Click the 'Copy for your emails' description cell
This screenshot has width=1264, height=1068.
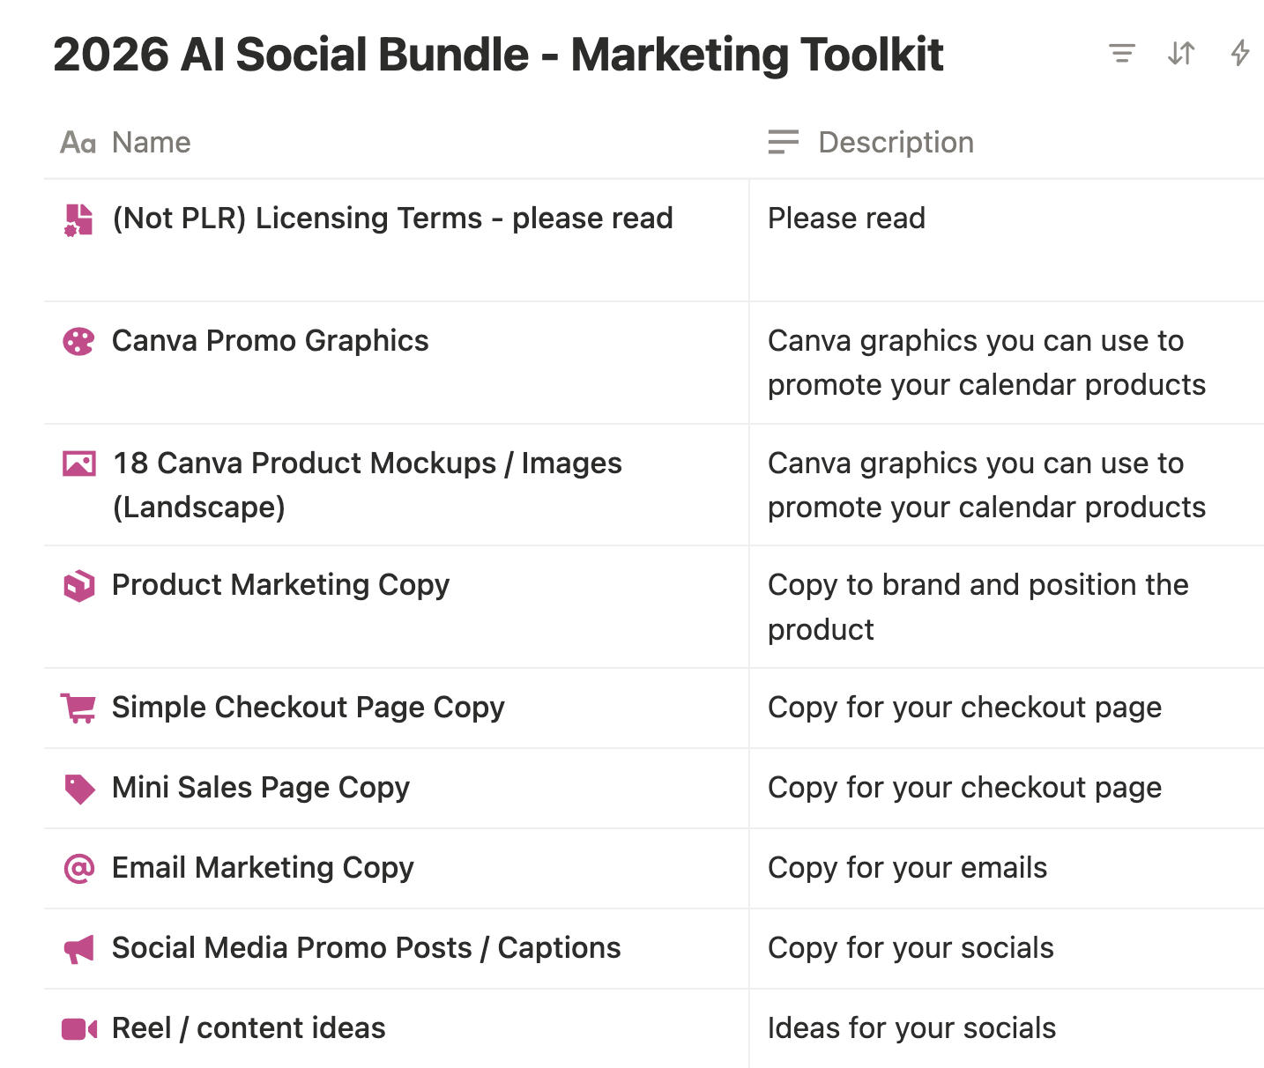point(907,868)
